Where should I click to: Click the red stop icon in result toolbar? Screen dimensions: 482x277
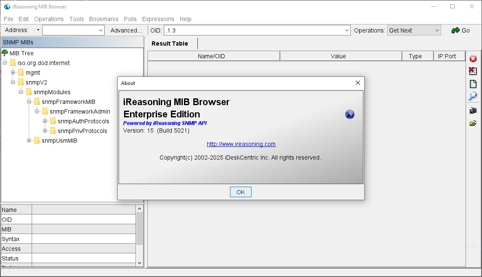(473, 59)
